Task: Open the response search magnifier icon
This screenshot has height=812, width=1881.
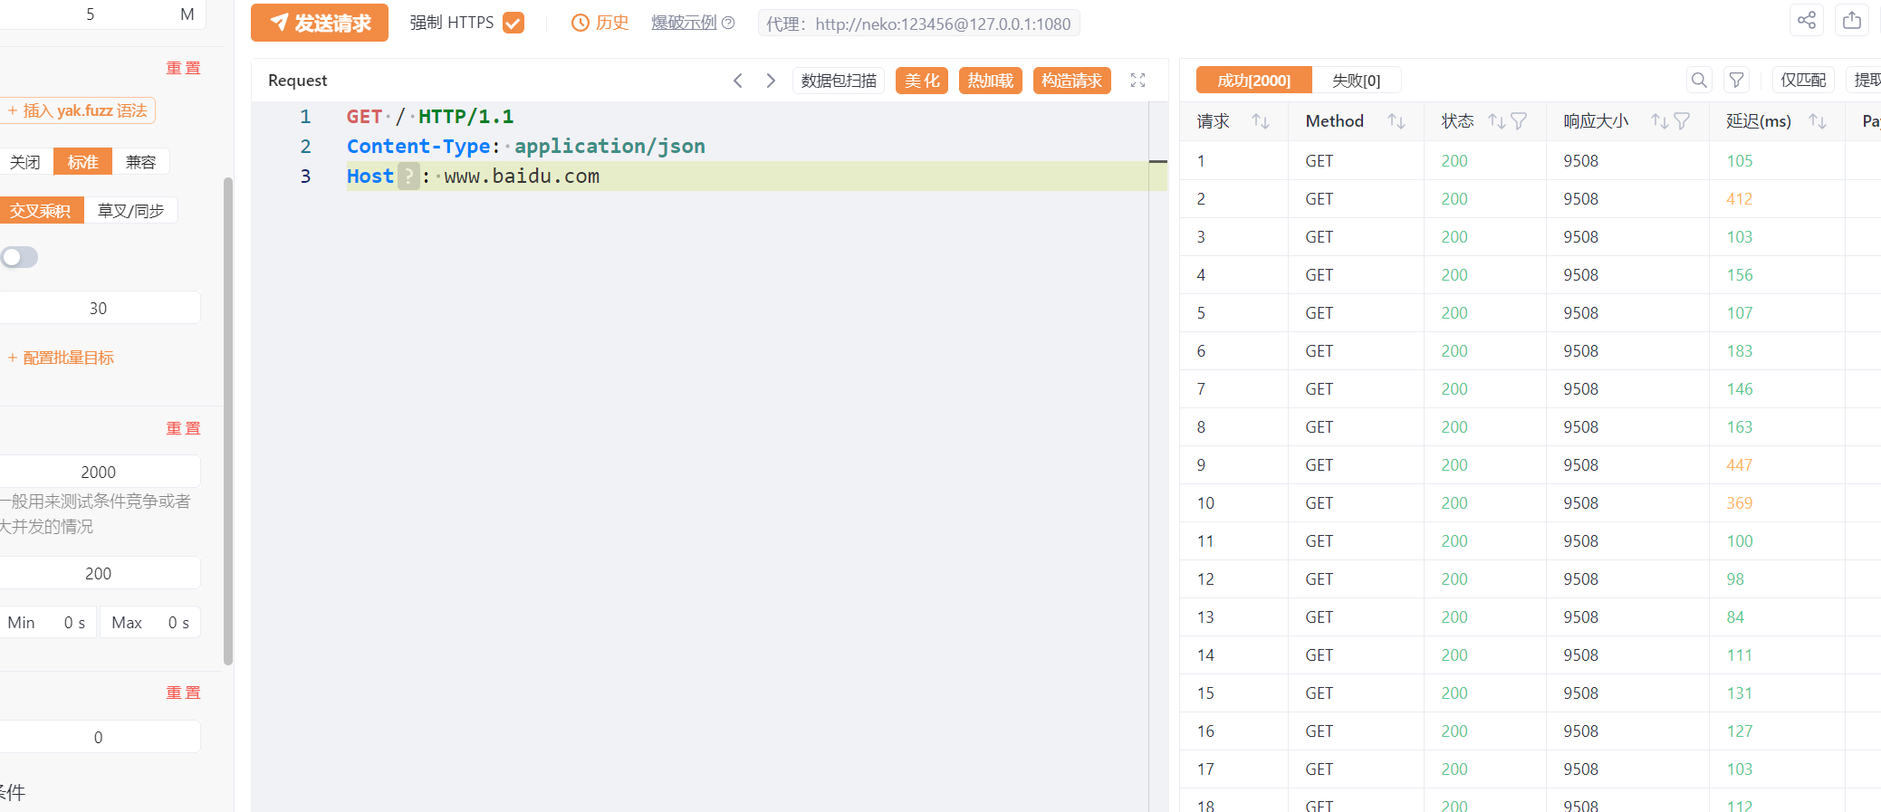Action: coord(1699,81)
